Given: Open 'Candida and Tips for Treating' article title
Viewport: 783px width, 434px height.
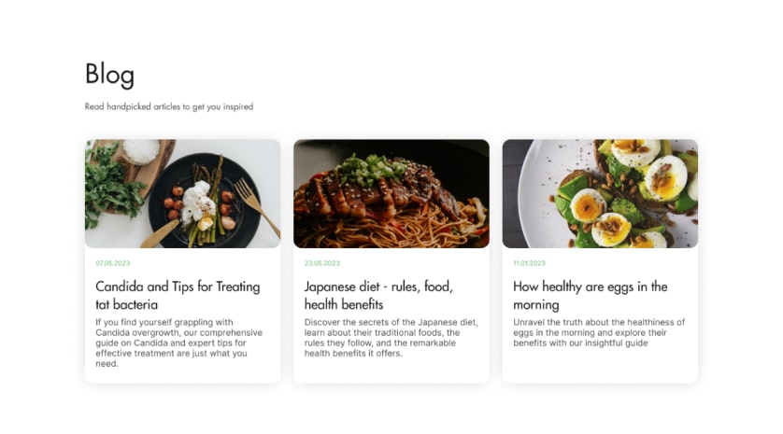Looking at the screenshot, I should [178, 295].
